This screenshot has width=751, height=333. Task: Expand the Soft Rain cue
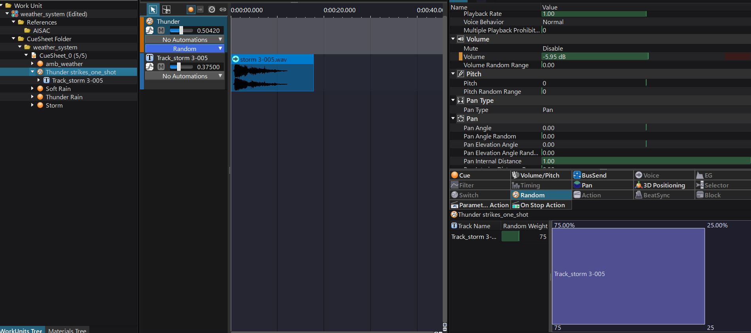coord(32,89)
